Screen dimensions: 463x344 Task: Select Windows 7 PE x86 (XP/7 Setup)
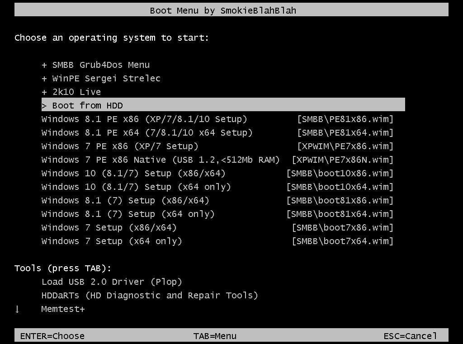point(119,146)
